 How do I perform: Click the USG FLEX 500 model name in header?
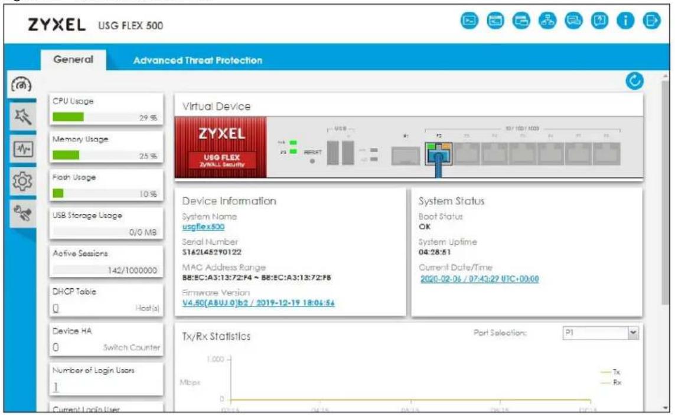click(131, 25)
